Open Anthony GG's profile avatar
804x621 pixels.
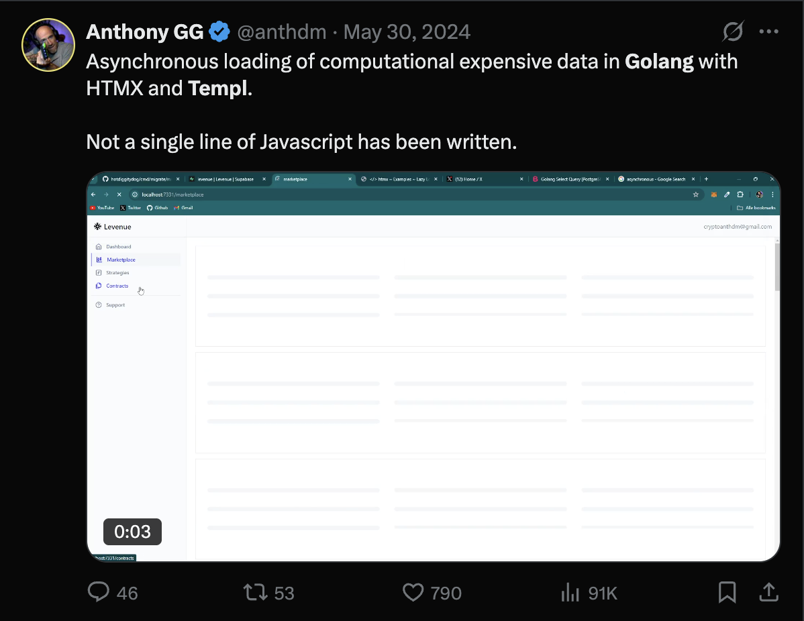[x=48, y=45]
